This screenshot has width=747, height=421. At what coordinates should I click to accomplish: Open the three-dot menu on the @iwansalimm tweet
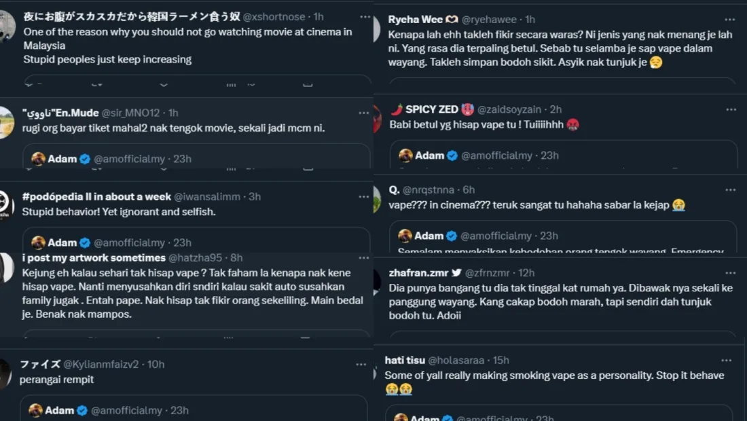[x=365, y=197]
